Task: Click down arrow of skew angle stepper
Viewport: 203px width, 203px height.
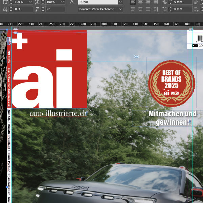Action: click(x=43, y=10)
